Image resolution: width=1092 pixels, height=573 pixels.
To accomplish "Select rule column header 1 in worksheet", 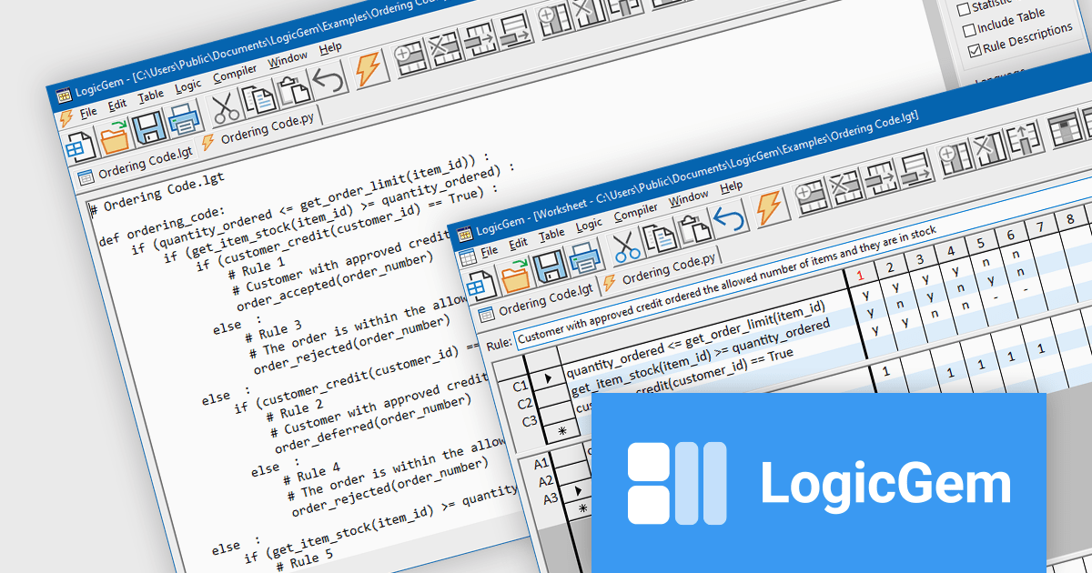I will point(859,274).
